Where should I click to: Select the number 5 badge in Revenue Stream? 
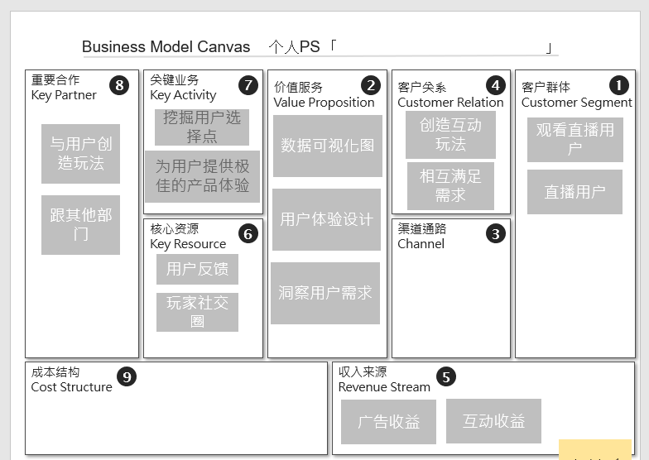click(445, 377)
